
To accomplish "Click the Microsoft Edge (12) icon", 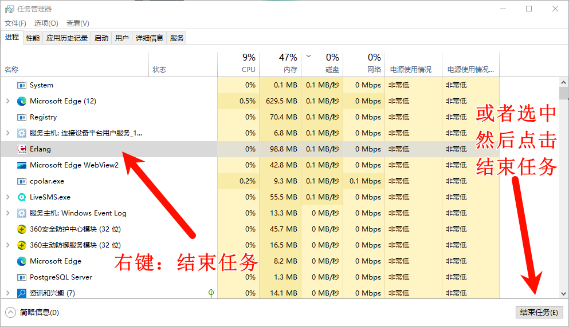I will pos(22,101).
